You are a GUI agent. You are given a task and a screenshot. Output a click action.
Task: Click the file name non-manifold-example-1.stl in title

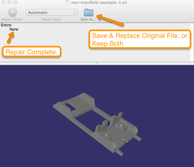point(92,3)
